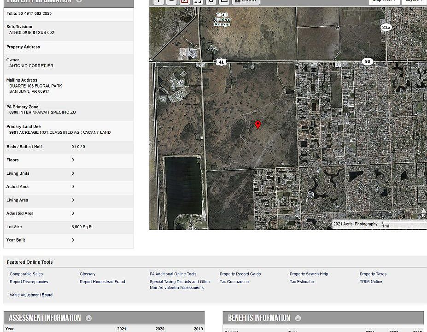Viewport: 427px width, 332px height.
Task: Click the BENEFITS INFORMATION section header
Action: pos(259,318)
